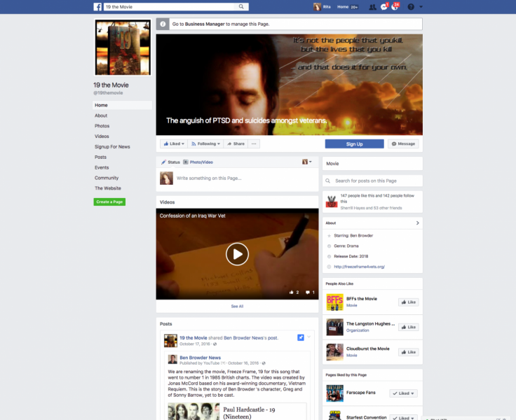This screenshot has height=420, width=516.
Task: Open the Facebook logo home icon
Action: click(97, 6)
